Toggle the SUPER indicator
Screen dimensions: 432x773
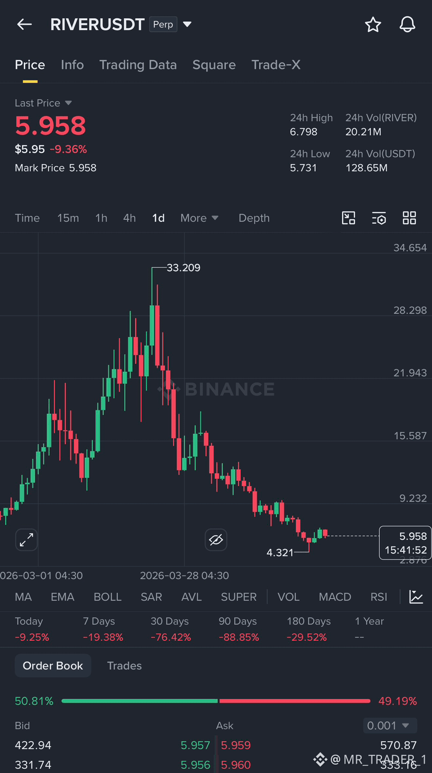[x=238, y=597]
